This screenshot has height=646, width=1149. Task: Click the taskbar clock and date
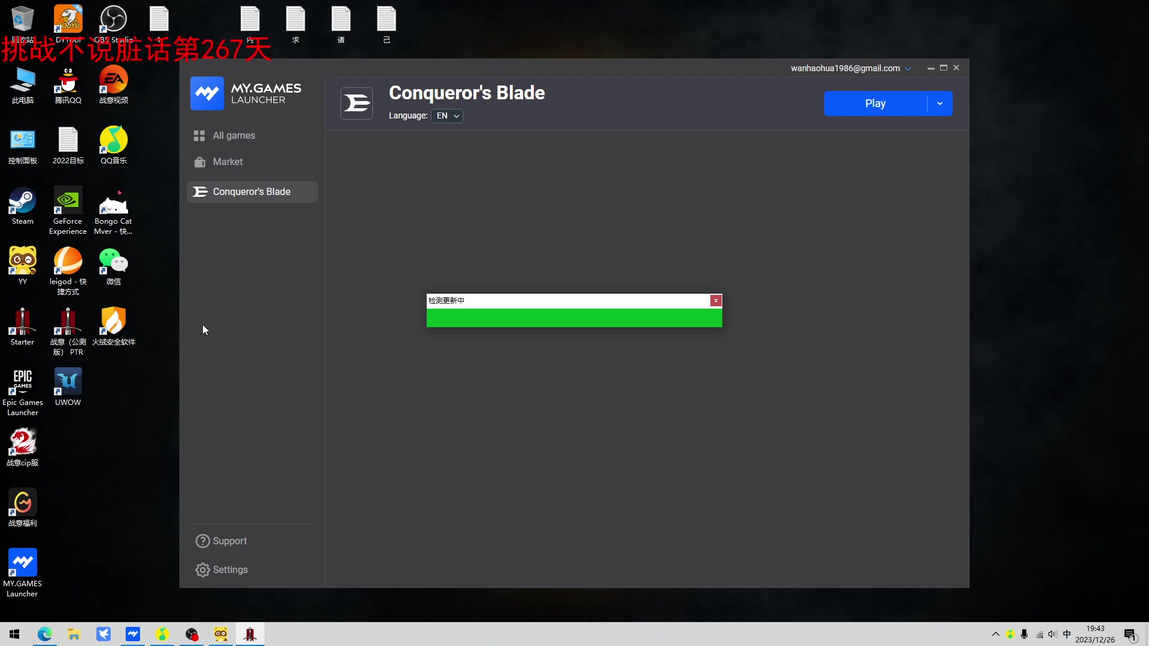(x=1095, y=634)
